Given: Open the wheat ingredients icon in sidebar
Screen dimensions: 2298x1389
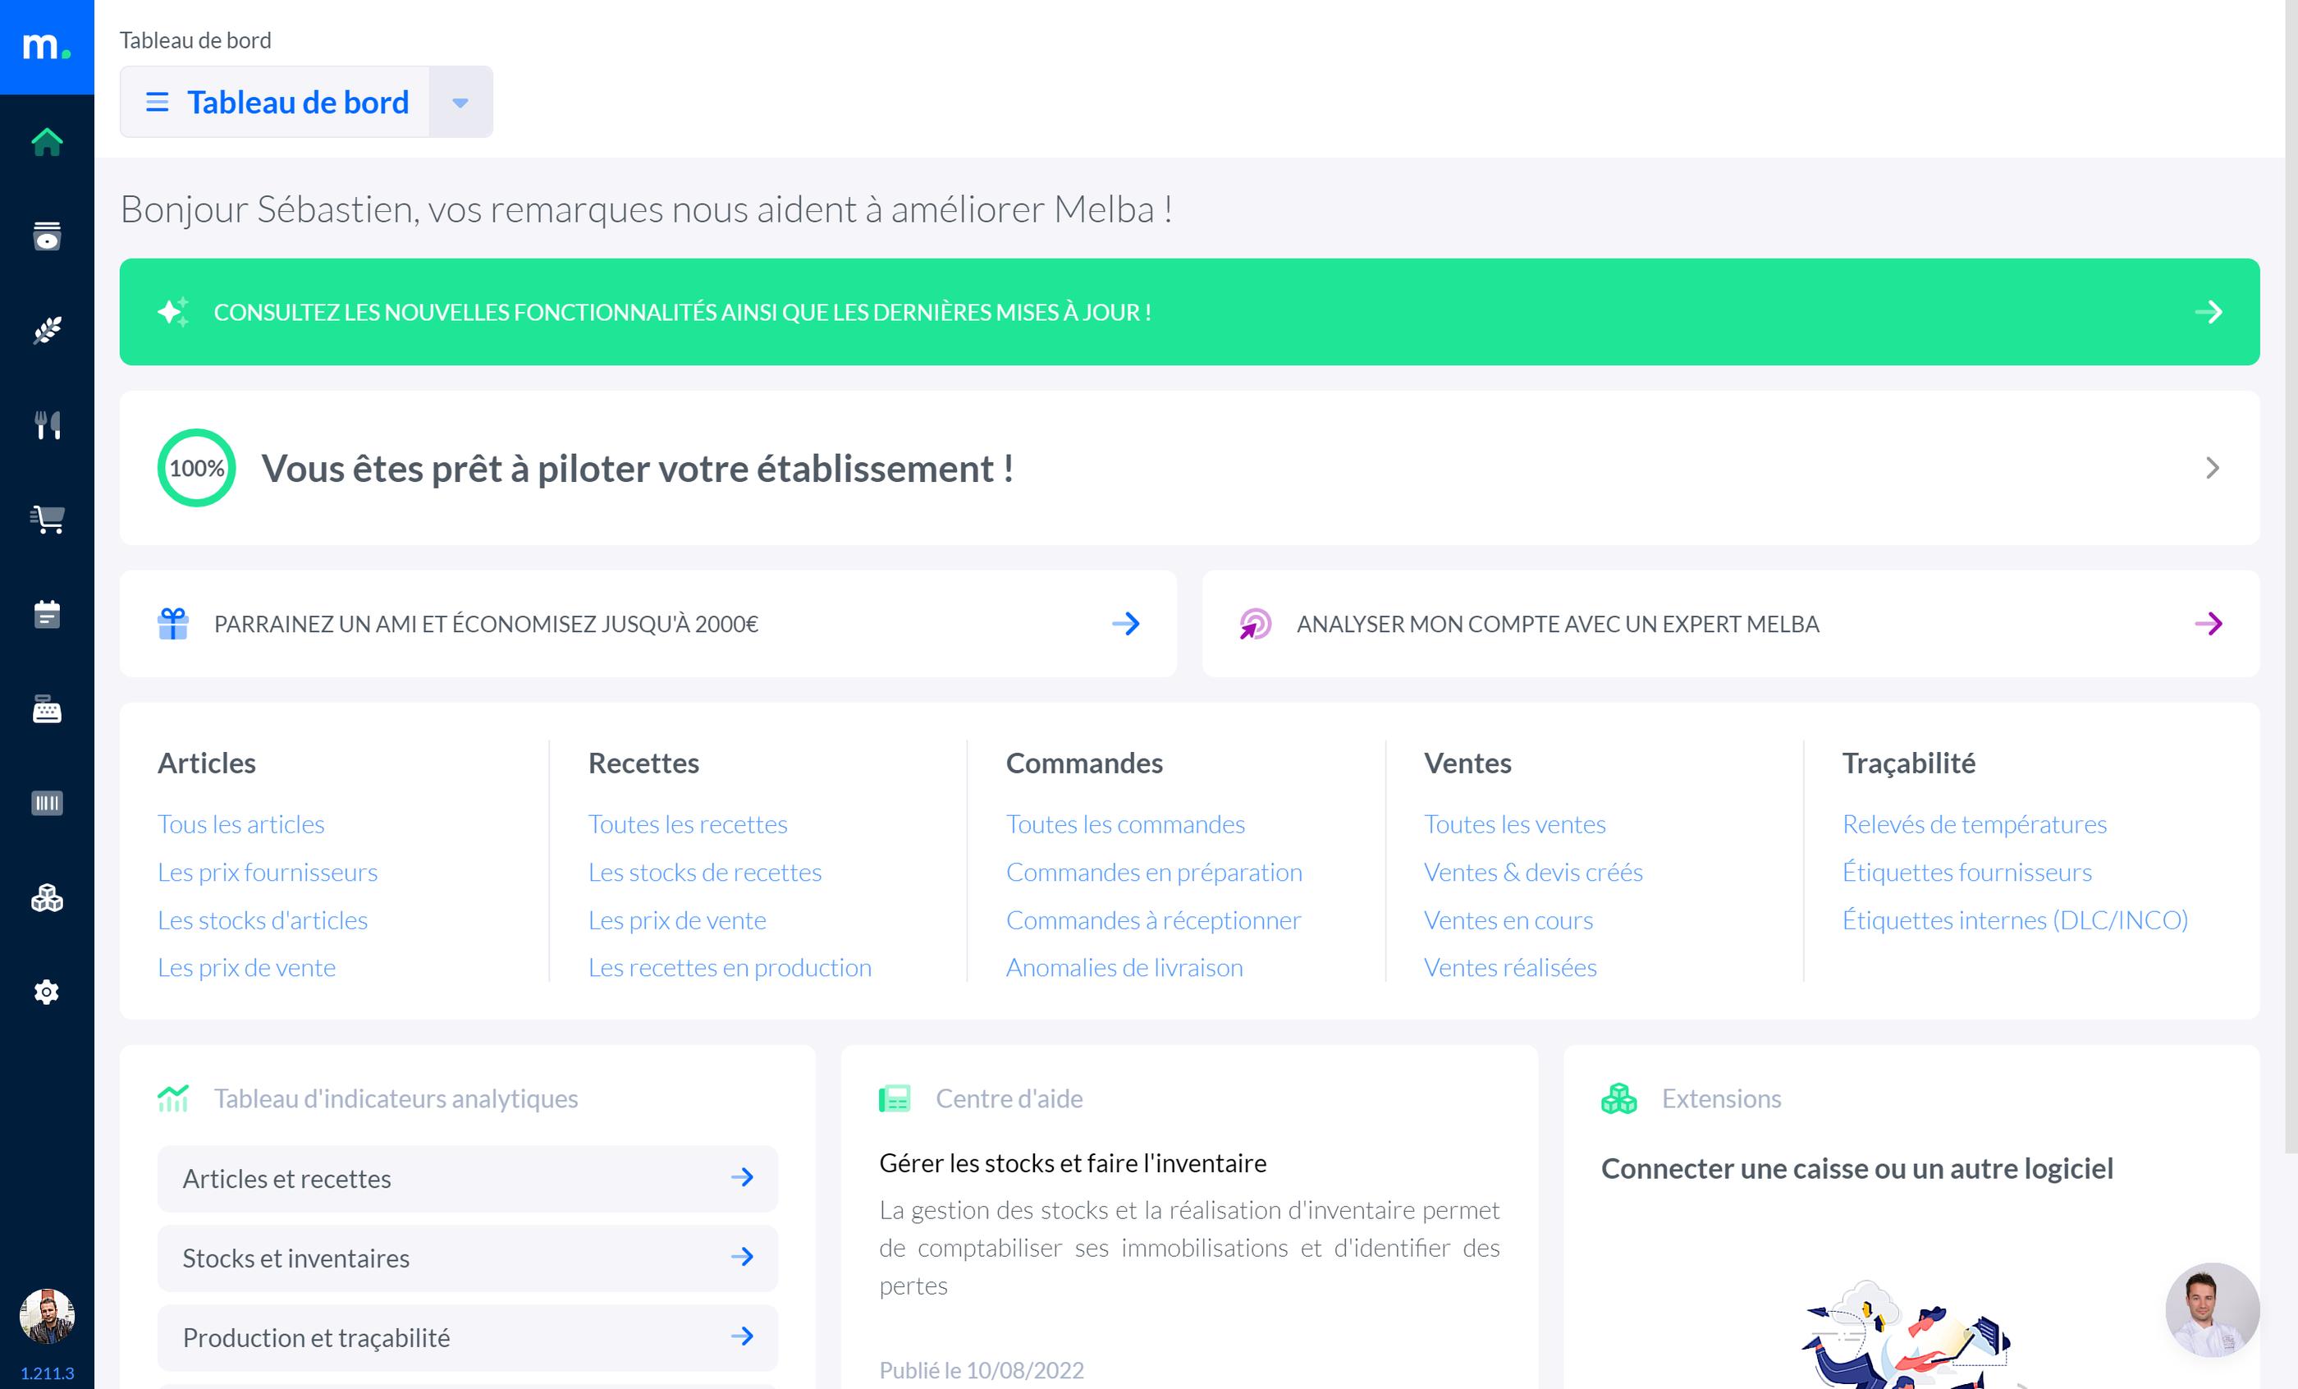Looking at the screenshot, I should 47,330.
